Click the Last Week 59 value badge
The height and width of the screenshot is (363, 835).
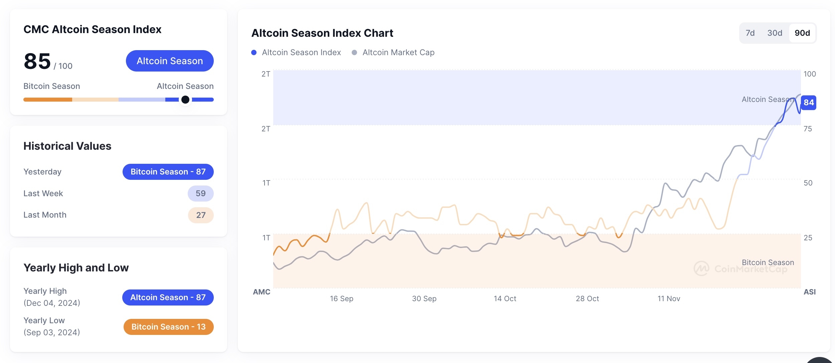(200, 194)
